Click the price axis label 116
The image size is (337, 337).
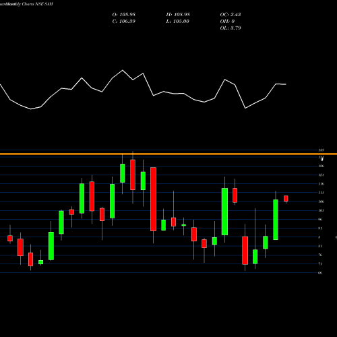(321, 184)
